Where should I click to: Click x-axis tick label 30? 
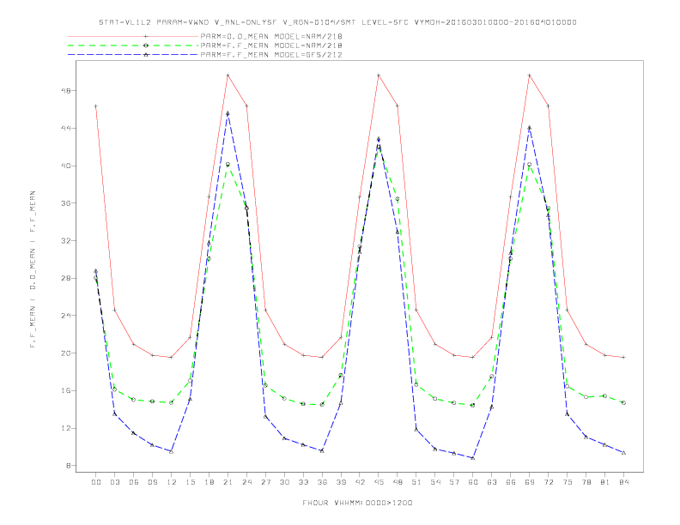pyautogui.click(x=284, y=482)
